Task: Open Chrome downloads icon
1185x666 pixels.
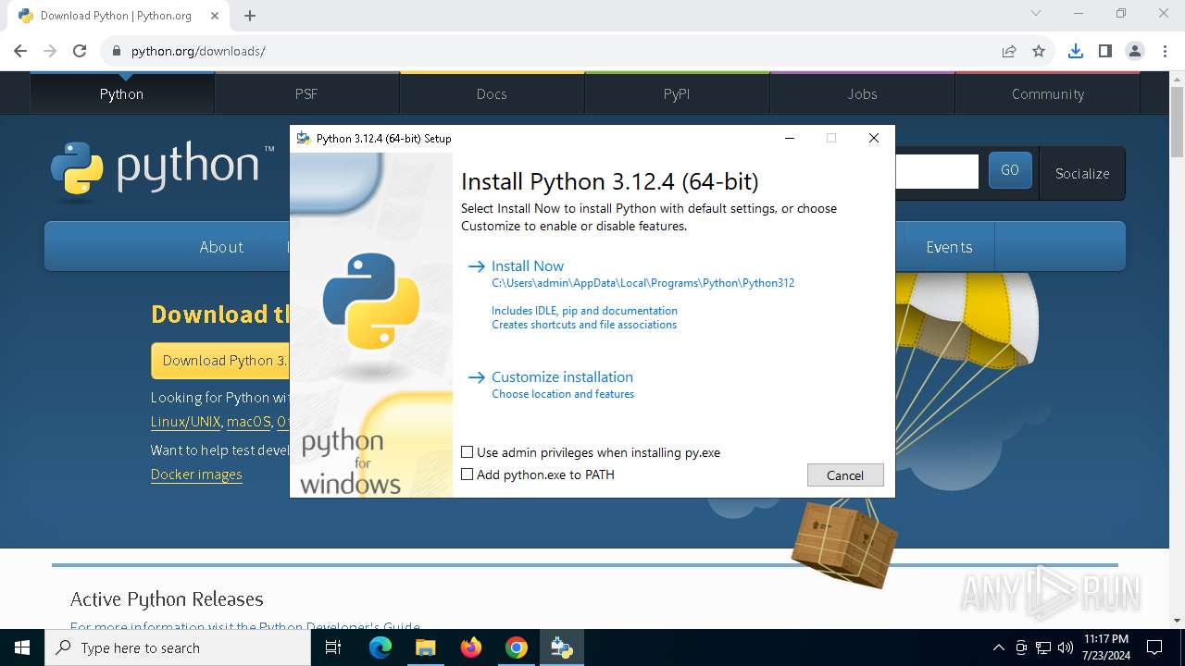Action: point(1075,51)
